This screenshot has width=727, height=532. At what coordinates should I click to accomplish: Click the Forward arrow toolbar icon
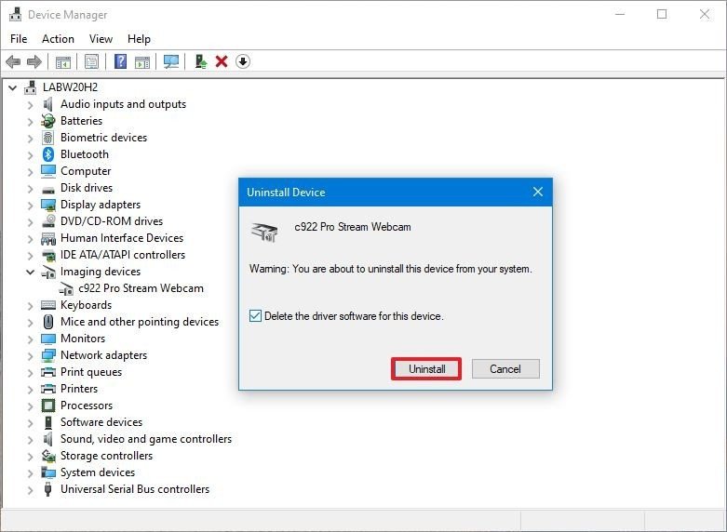[34, 61]
